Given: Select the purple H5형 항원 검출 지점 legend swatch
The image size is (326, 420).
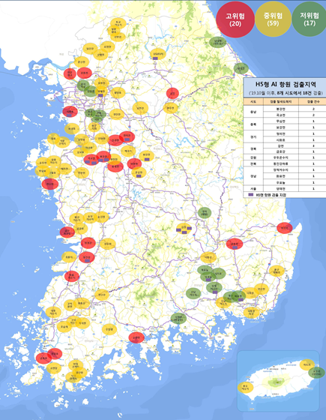Looking at the screenshot, I should 251,195.
